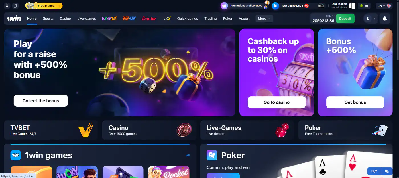Screen dimensions: 399x178
Task: Click the Apple app download icon
Action: [367, 6]
